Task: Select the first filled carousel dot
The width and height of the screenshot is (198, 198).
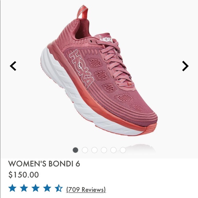Action: (x=75, y=150)
